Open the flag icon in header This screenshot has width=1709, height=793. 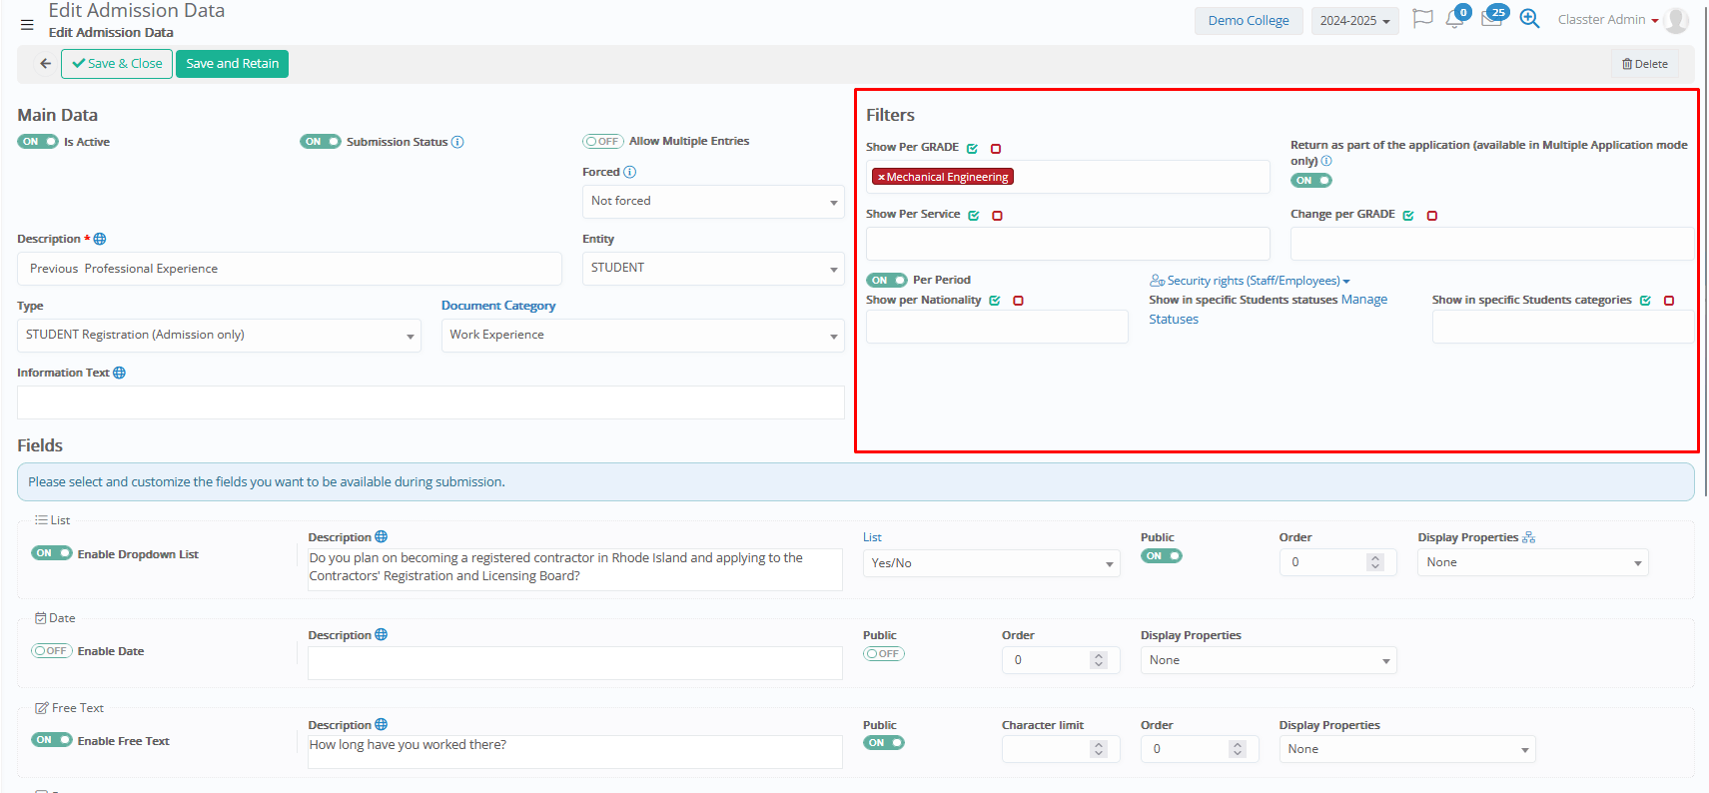(1422, 19)
